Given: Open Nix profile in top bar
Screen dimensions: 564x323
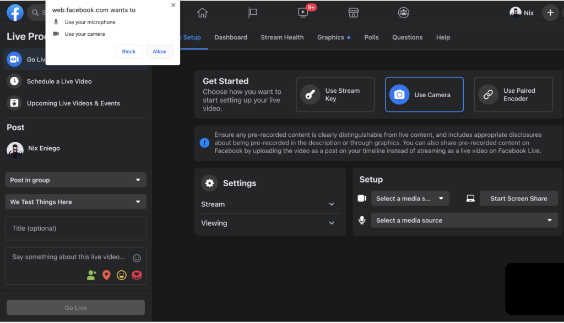Looking at the screenshot, I should tap(522, 13).
